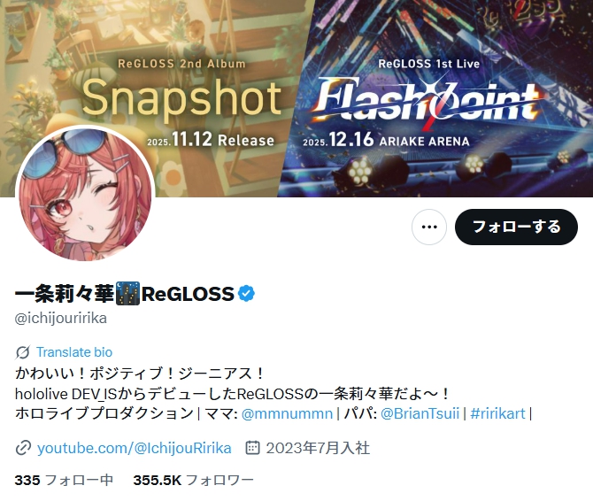Open youtube.com/@IchijouRirika link
Screen dimensions: 593x501
tap(135, 448)
